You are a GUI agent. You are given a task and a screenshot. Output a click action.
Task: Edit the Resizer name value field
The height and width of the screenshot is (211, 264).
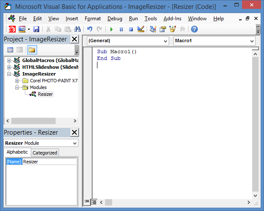(x=49, y=162)
